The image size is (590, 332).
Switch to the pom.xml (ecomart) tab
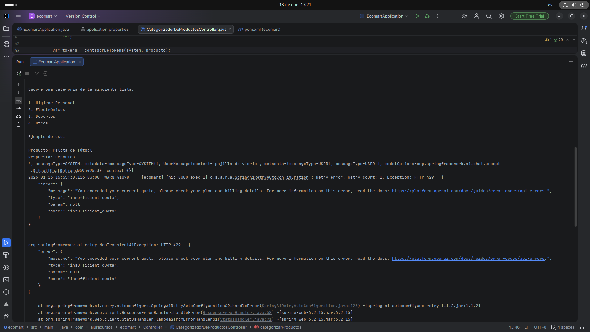tap(259, 29)
